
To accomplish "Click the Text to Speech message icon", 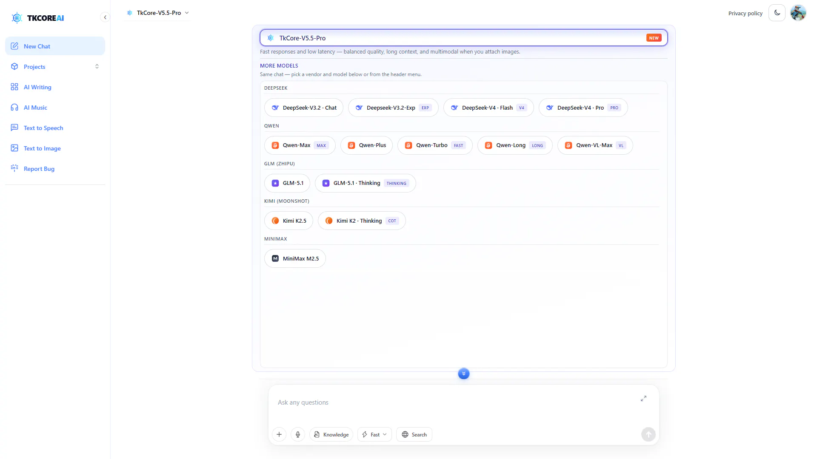I will pyautogui.click(x=14, y=127).
